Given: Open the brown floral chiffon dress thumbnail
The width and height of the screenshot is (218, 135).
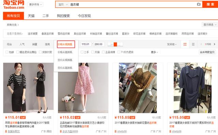Looking at the screenshot, I should (138, 88).
